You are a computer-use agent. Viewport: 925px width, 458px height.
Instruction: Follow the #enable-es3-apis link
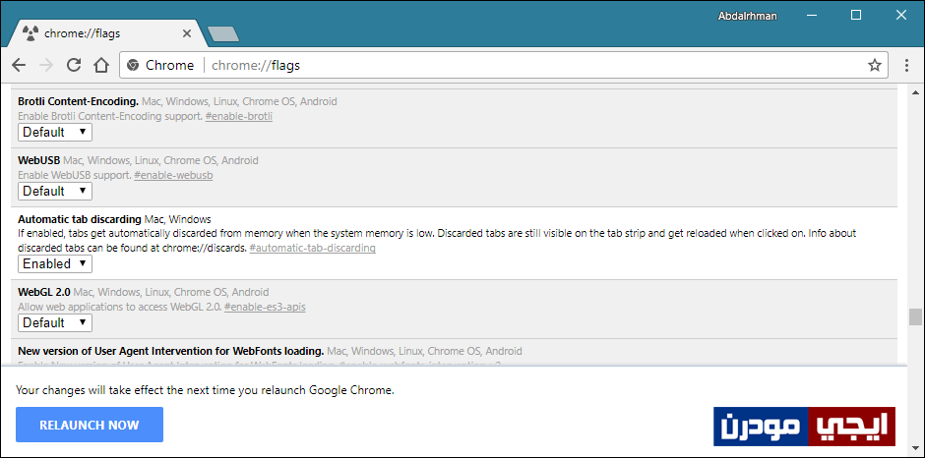click(265, 307)
